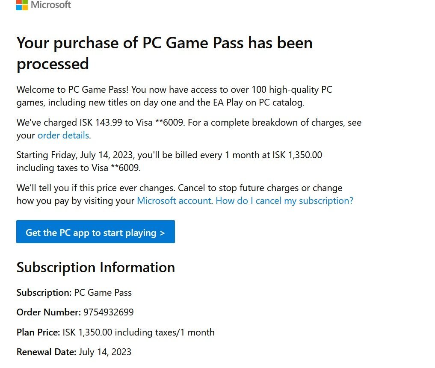Screen dimensions: 435x368
Task: Open How do I cancel my subscription link
Action: click(x=284, y=201)
